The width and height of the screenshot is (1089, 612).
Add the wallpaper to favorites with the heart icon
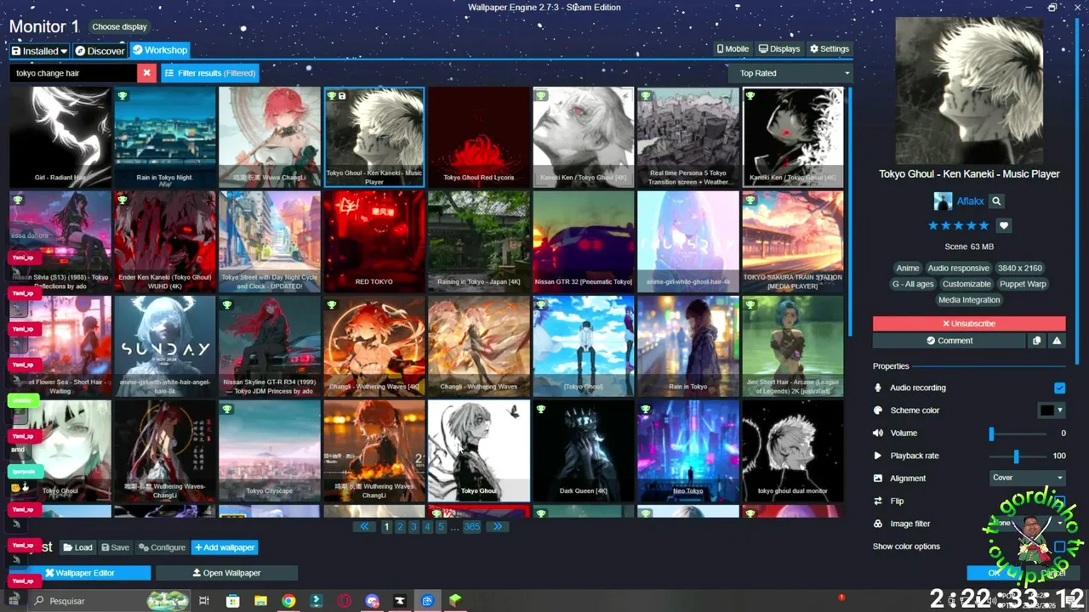[x=1004, y=226]
